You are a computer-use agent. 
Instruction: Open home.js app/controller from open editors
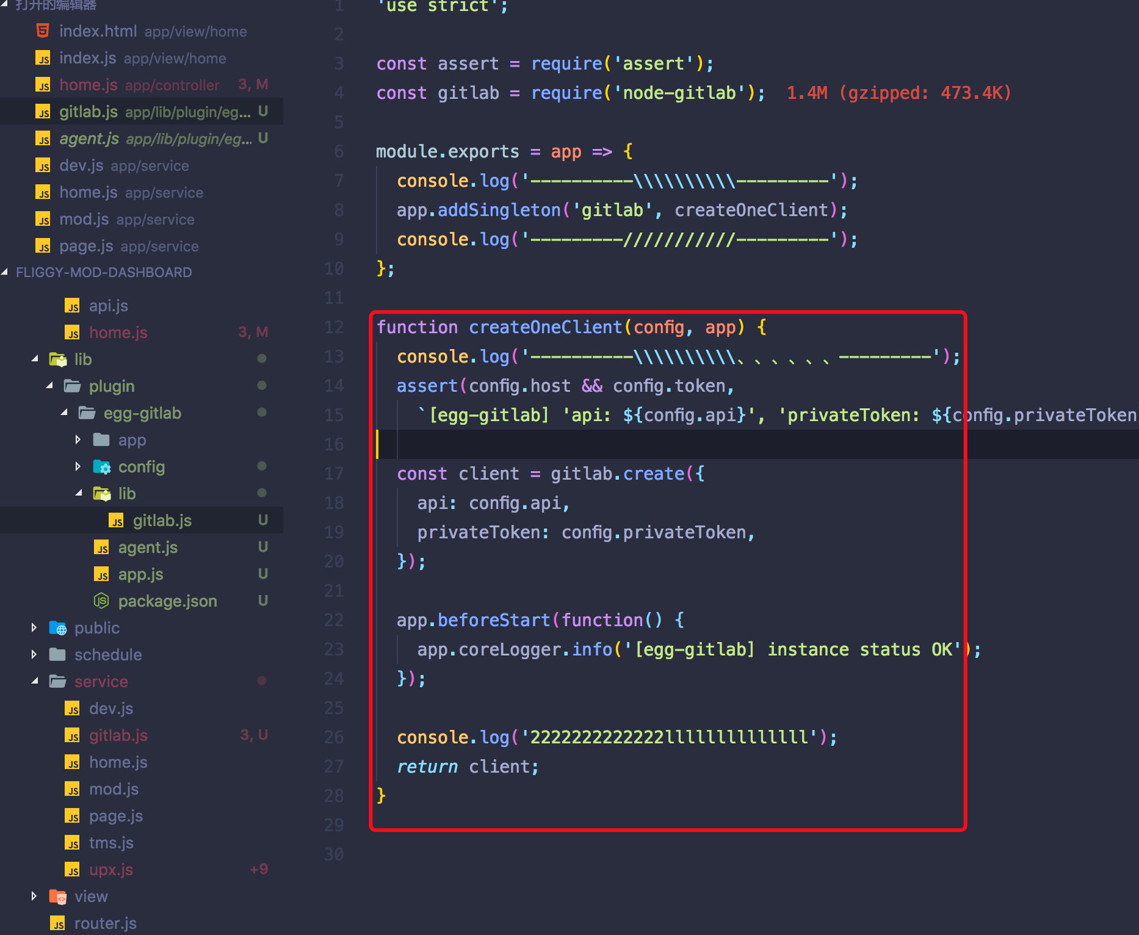click(142, 85)
